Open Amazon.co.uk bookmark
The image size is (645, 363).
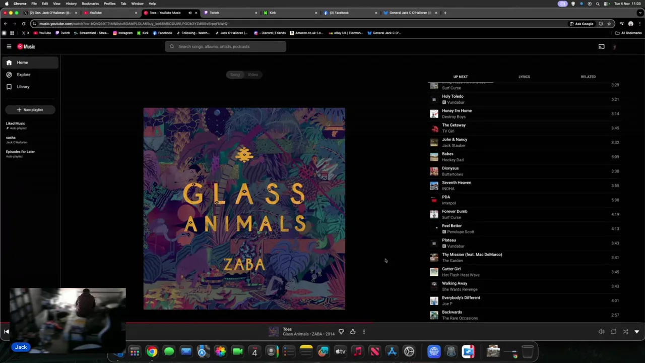coord(306,33)
